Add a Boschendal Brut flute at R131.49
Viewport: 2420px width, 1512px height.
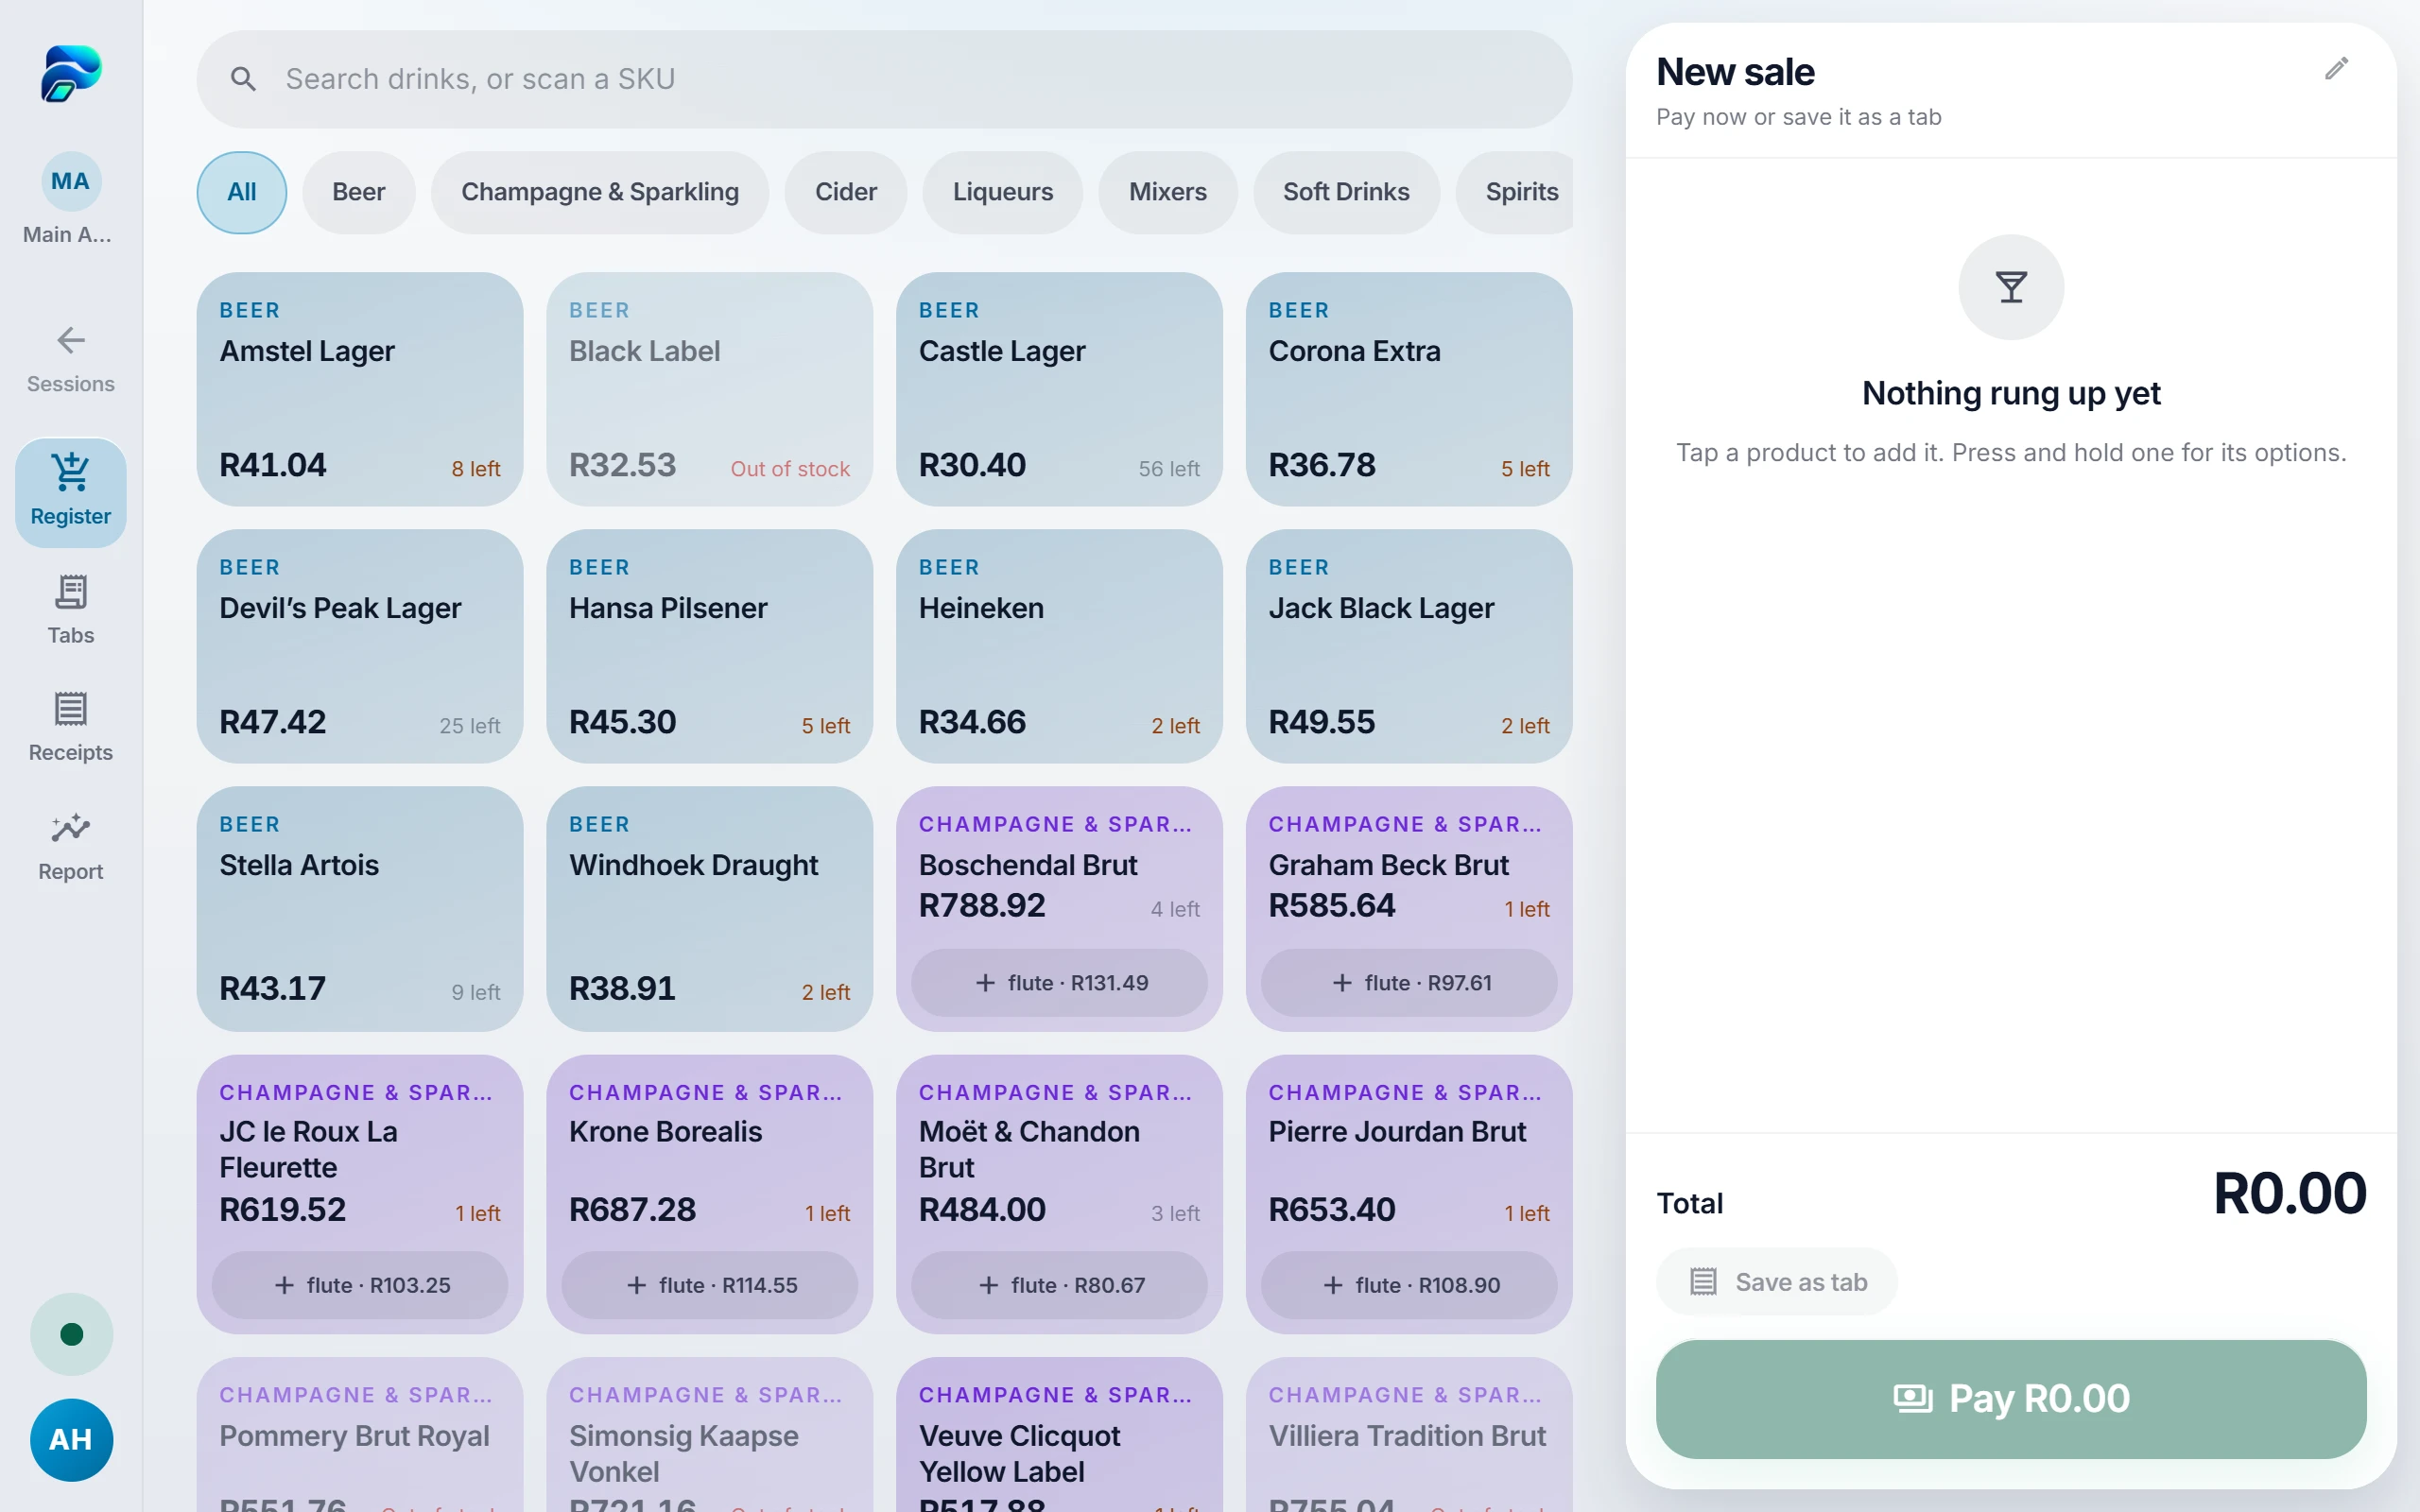[1059, 983]
